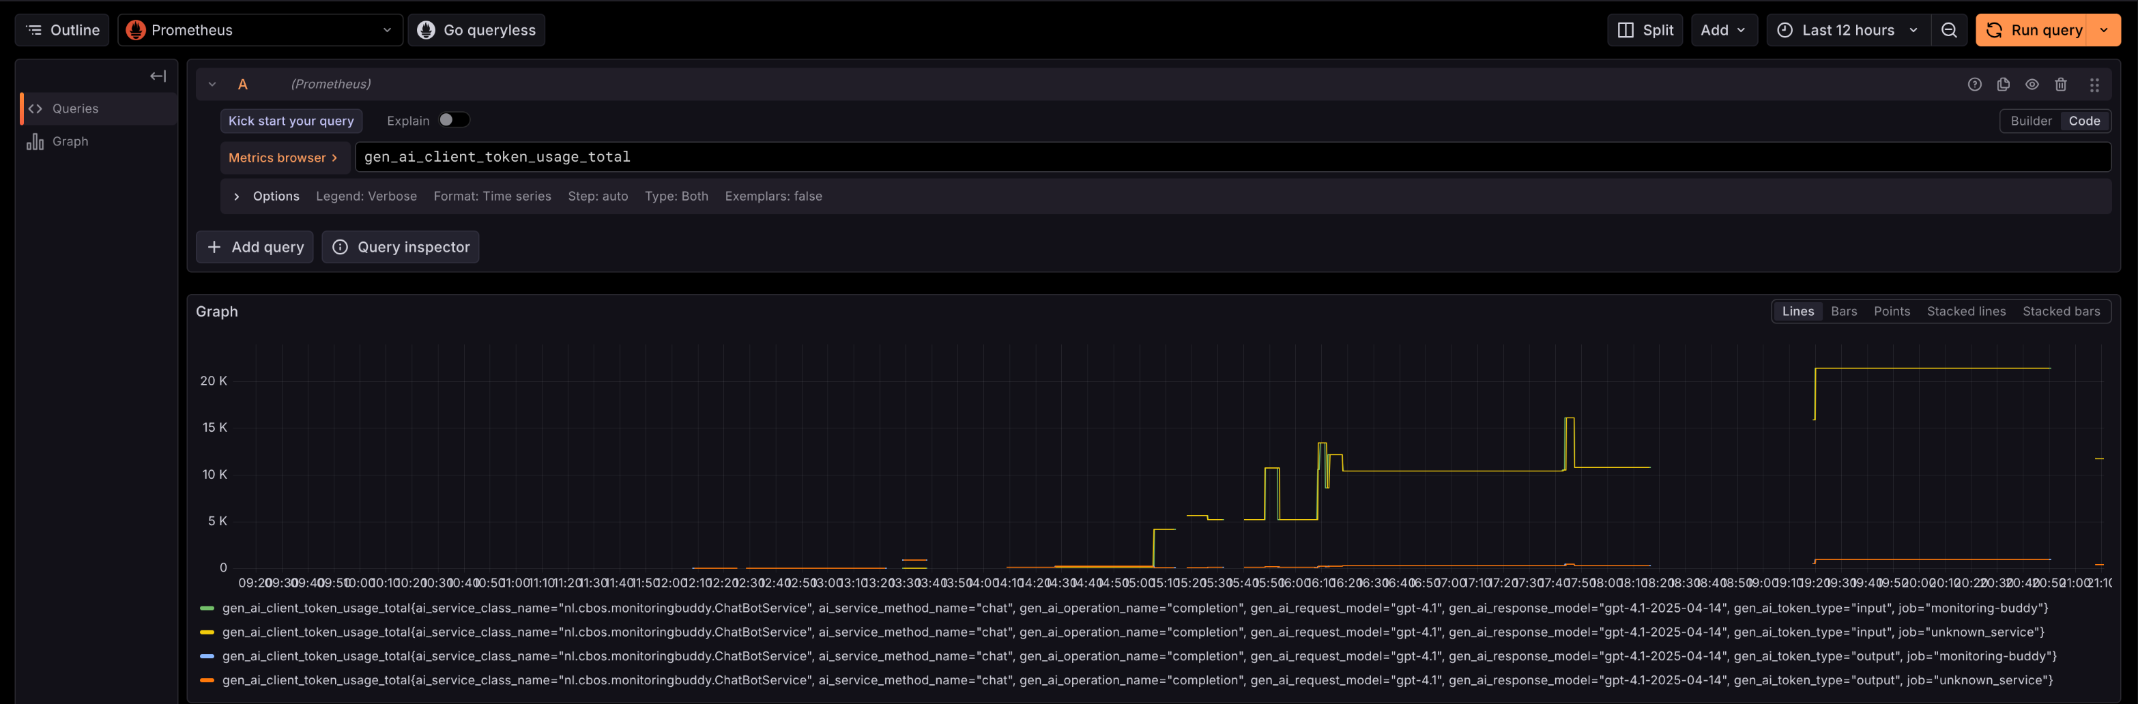Click the (Prometheus) datasource label in query row

[x=330, y=85]
